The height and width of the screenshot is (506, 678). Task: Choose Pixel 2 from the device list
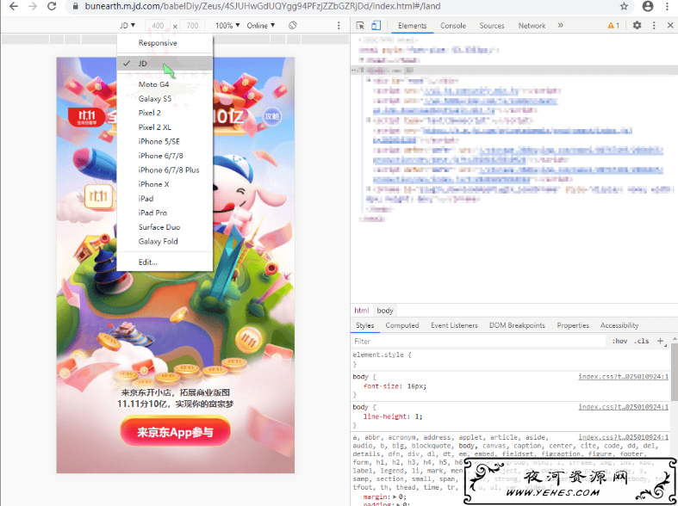tap(165, 113)
